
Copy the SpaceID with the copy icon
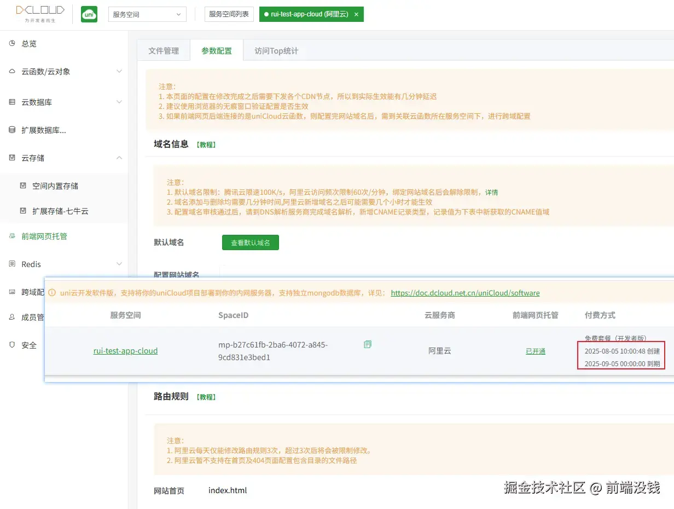[368, 344]
